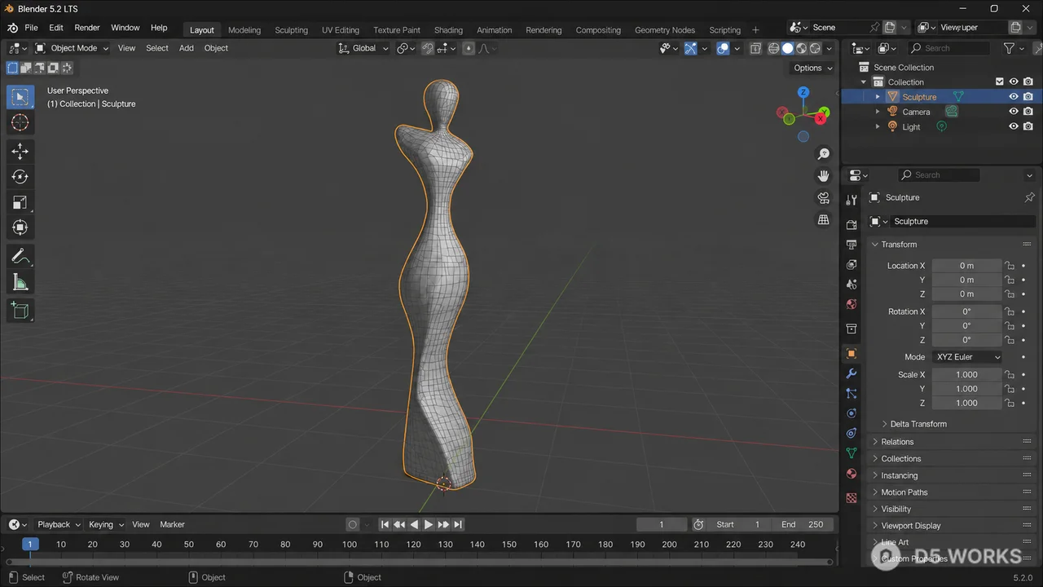Activate the Scale tool
1043x587 pixels.
point(20,202)
